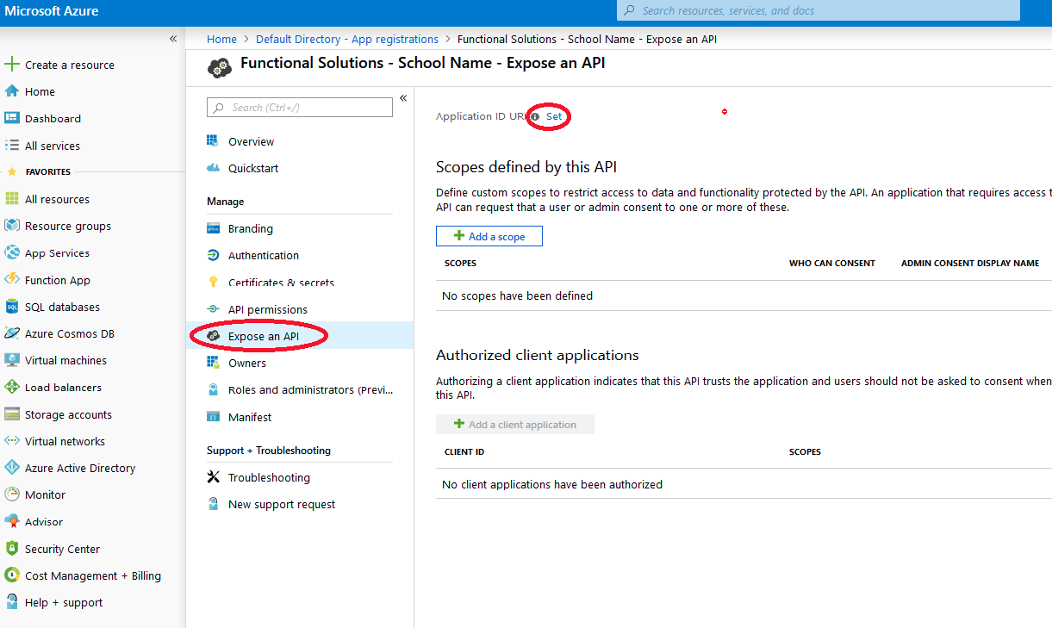
Task: Open the Azure Cosmos DB icon
Action: click(12, 333)
